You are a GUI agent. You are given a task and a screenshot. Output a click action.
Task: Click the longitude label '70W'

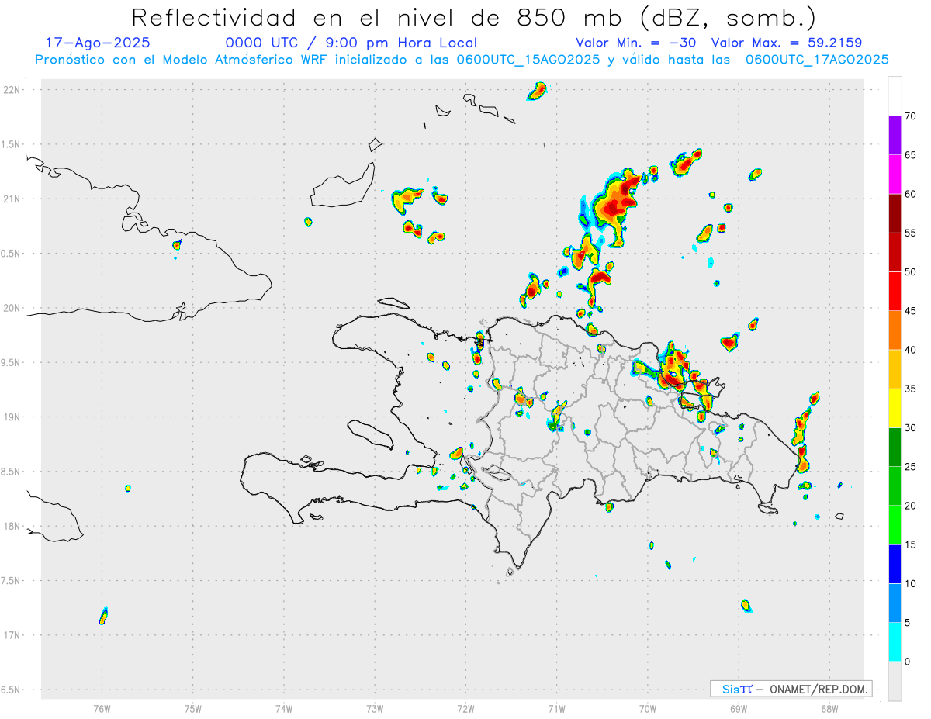coord(648,708)
